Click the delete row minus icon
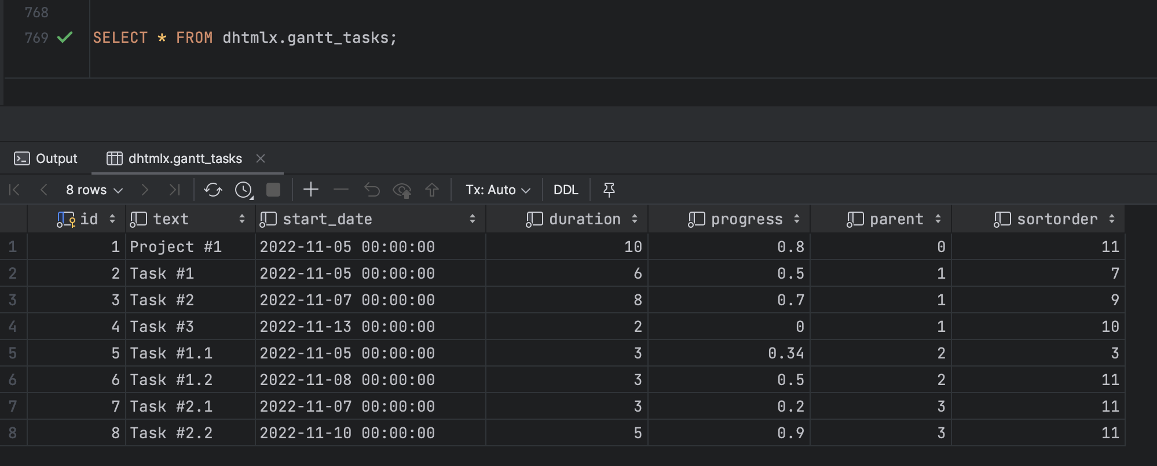This screenshot has width=1157, height=466. [341, 190]
